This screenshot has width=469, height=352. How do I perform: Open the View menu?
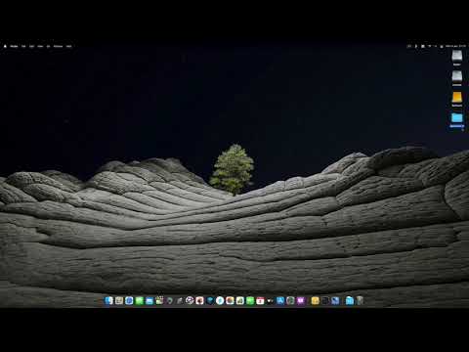coord(40,46)
